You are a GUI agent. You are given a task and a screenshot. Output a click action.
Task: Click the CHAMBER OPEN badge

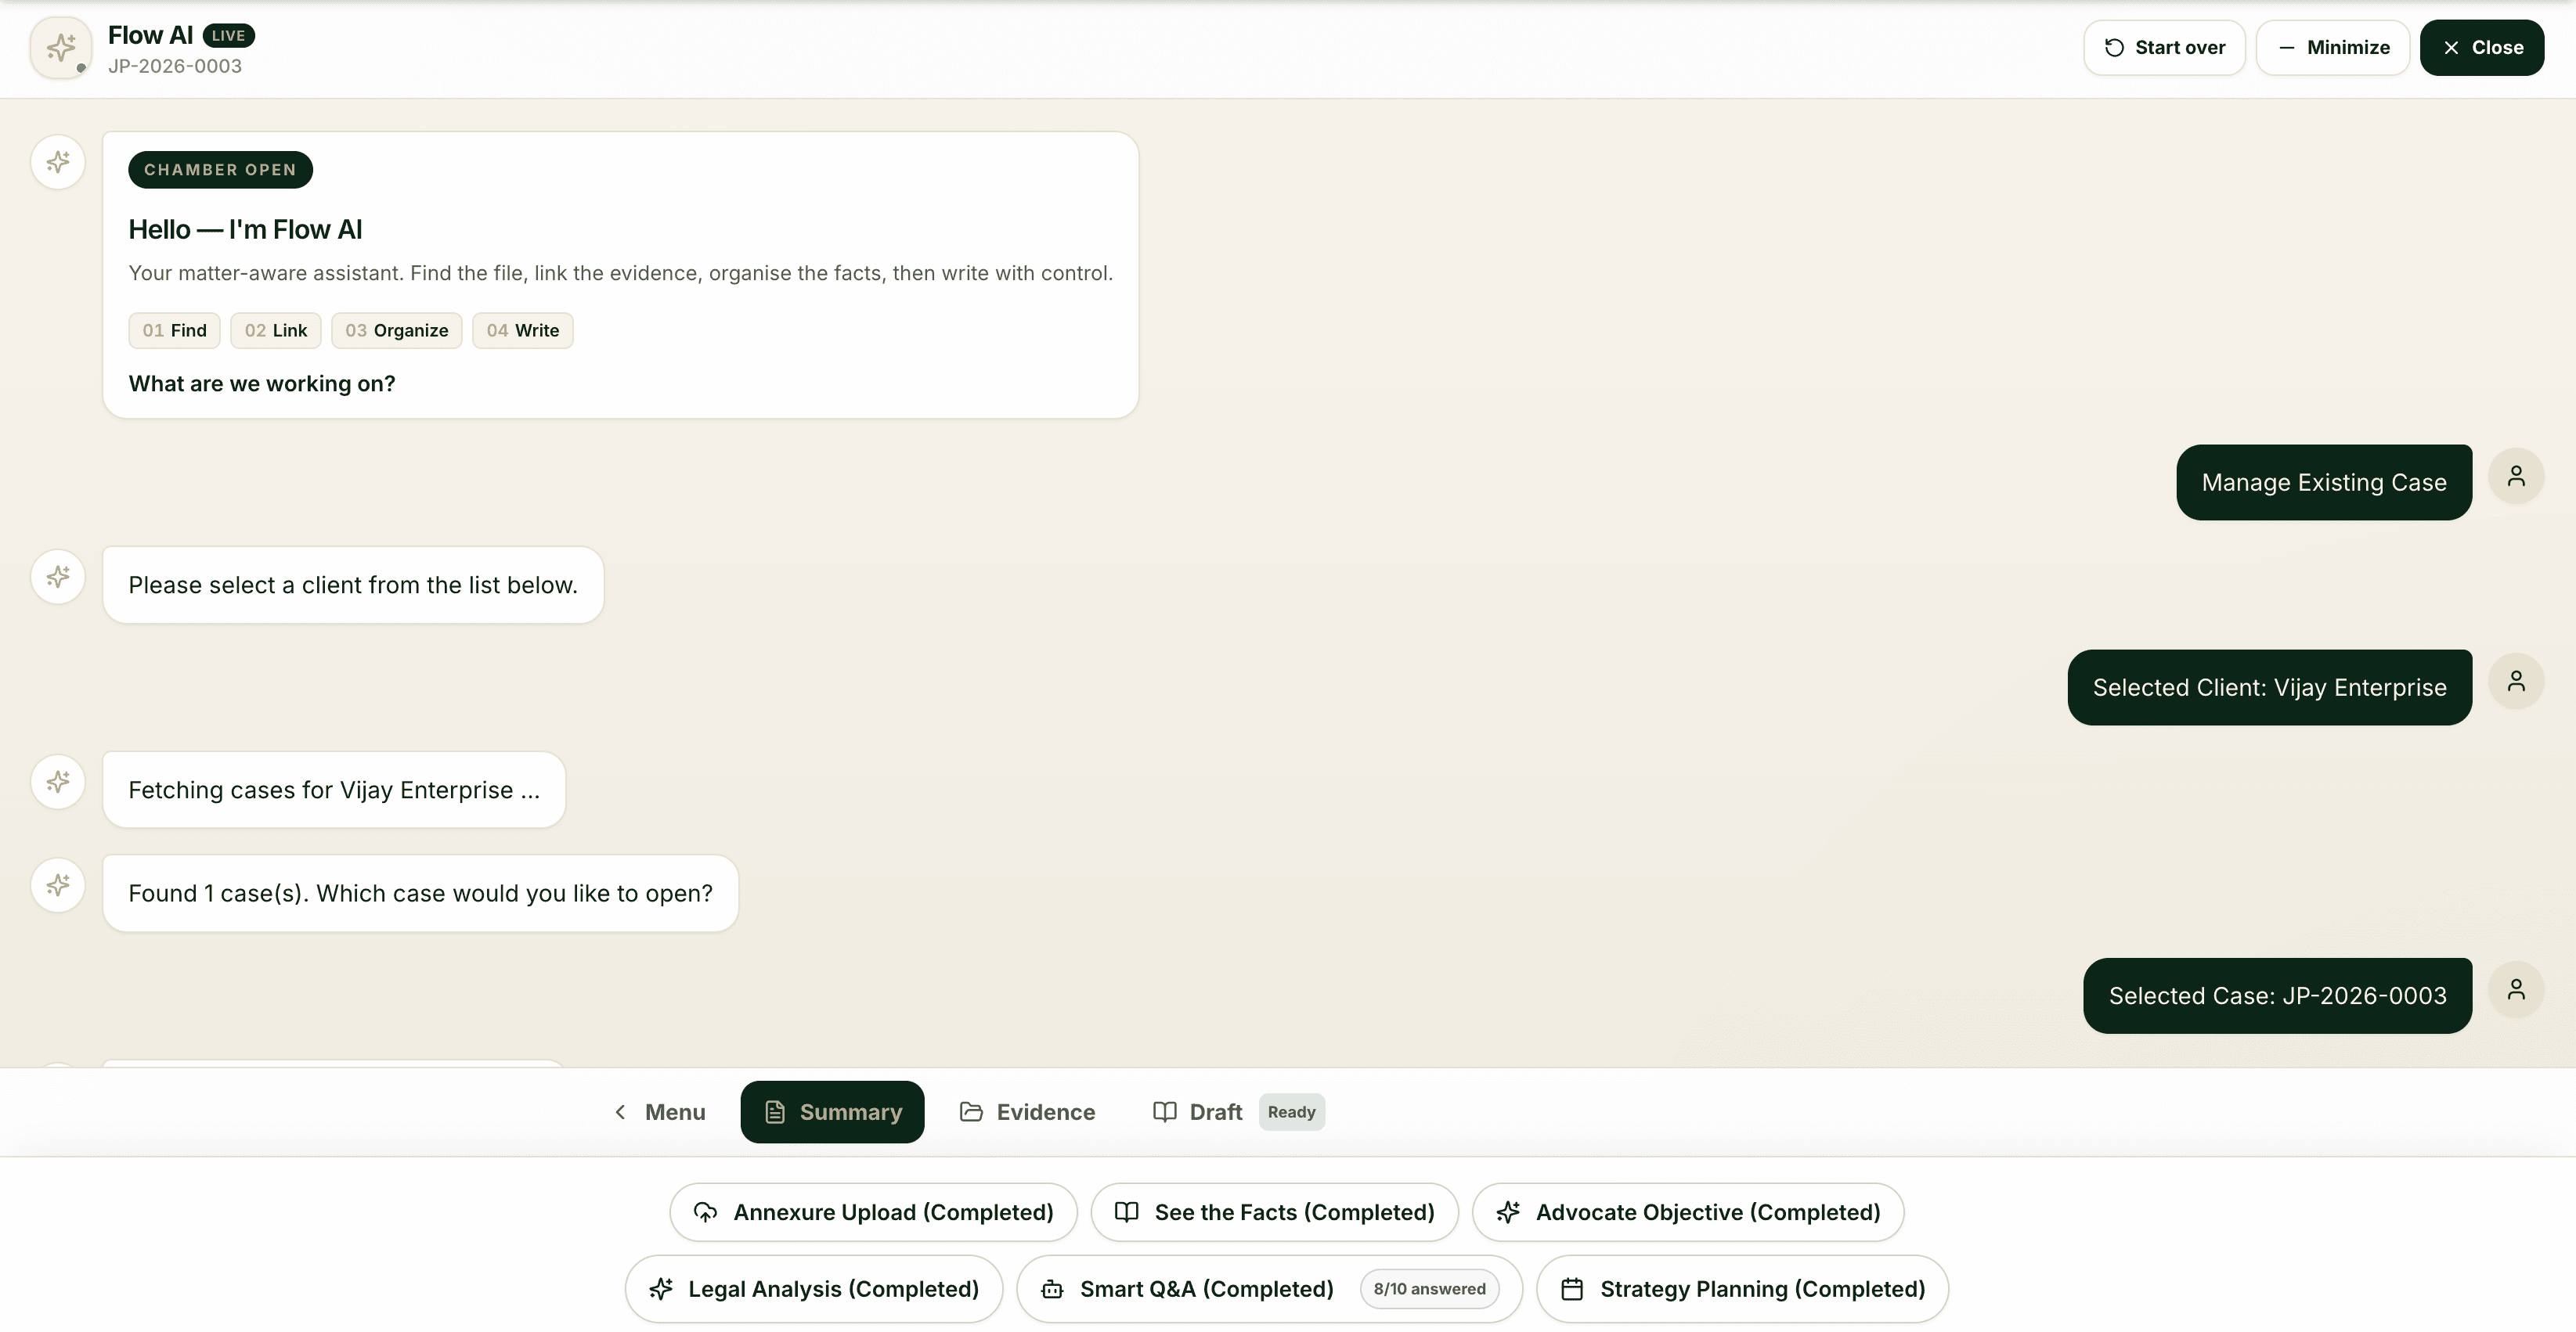click(x=220, y=170)
